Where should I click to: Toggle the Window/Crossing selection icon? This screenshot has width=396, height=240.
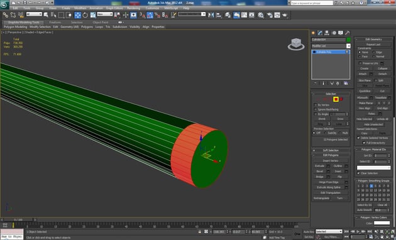point(69,15)
